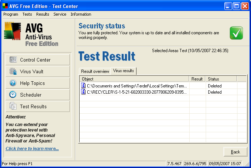The height and width of the screenshot is (168, 251).
Task: Click the 09/05/2007 15:07 status bar date
Action: tap(225, 164)
